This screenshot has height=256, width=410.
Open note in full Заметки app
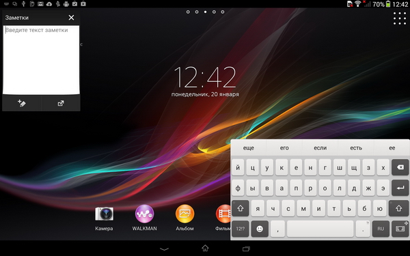point(61,103)
